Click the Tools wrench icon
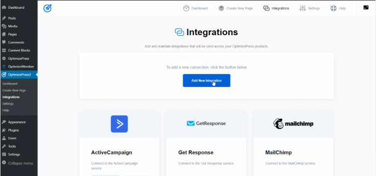This screenshot has width=376, height=176. (4, 146)
